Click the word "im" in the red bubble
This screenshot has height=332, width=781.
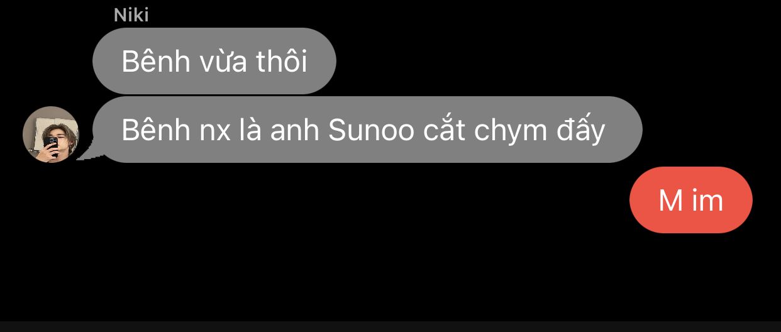pos(708,201)
